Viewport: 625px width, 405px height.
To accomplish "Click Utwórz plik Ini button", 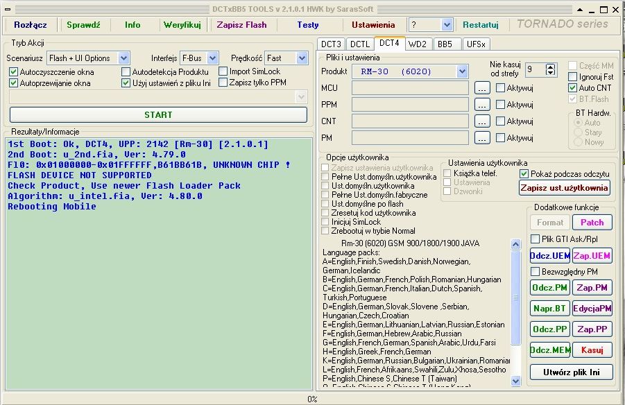I will 571,372.
